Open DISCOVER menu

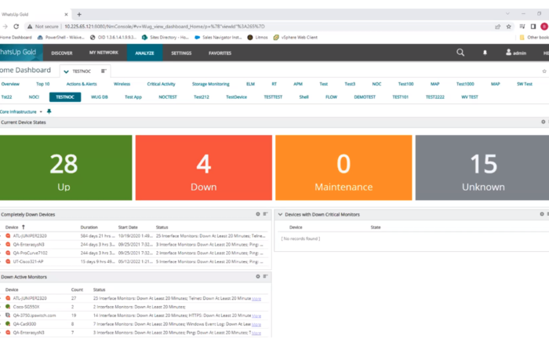[x=62, y=53]
